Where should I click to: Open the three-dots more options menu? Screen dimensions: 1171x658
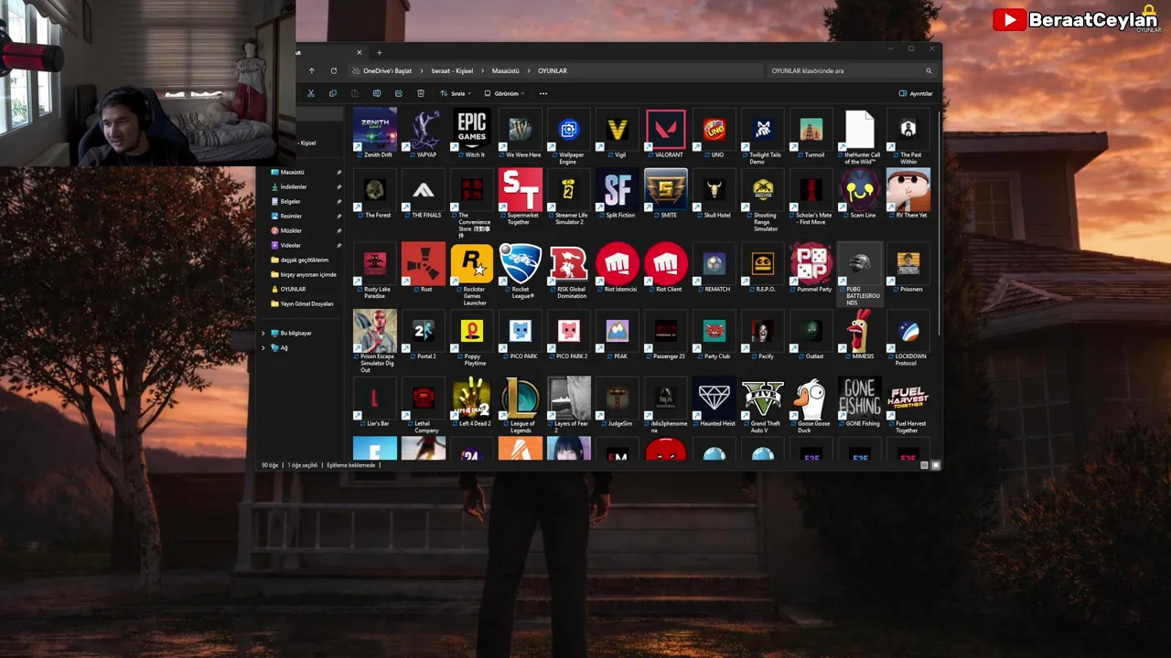click(543, 93)
